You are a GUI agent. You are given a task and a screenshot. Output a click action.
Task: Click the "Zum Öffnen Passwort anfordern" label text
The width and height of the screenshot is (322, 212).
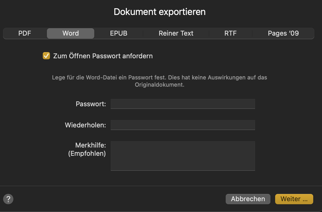point(103,56)
